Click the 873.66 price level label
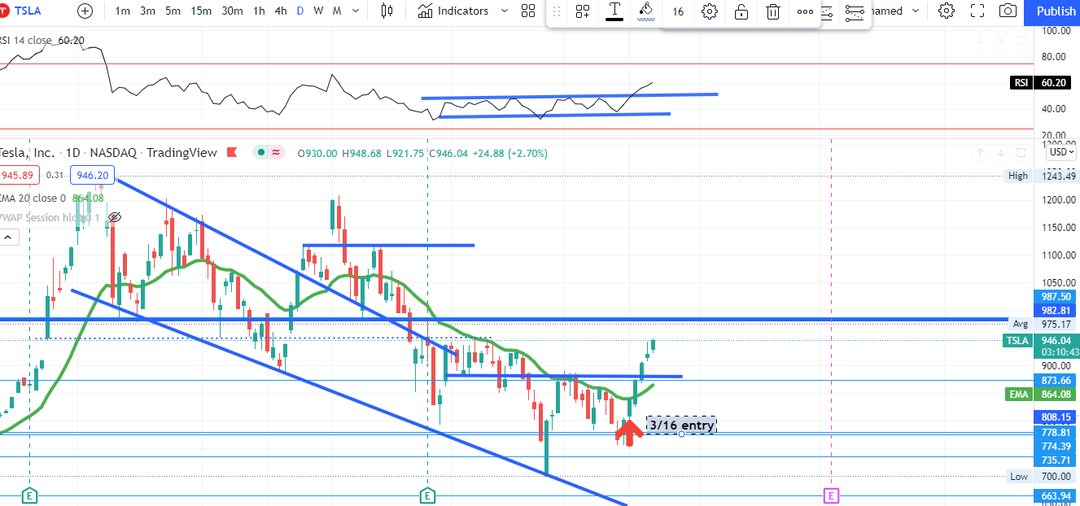This screenshot has width=1080, height=506. tap(1056, 380)
